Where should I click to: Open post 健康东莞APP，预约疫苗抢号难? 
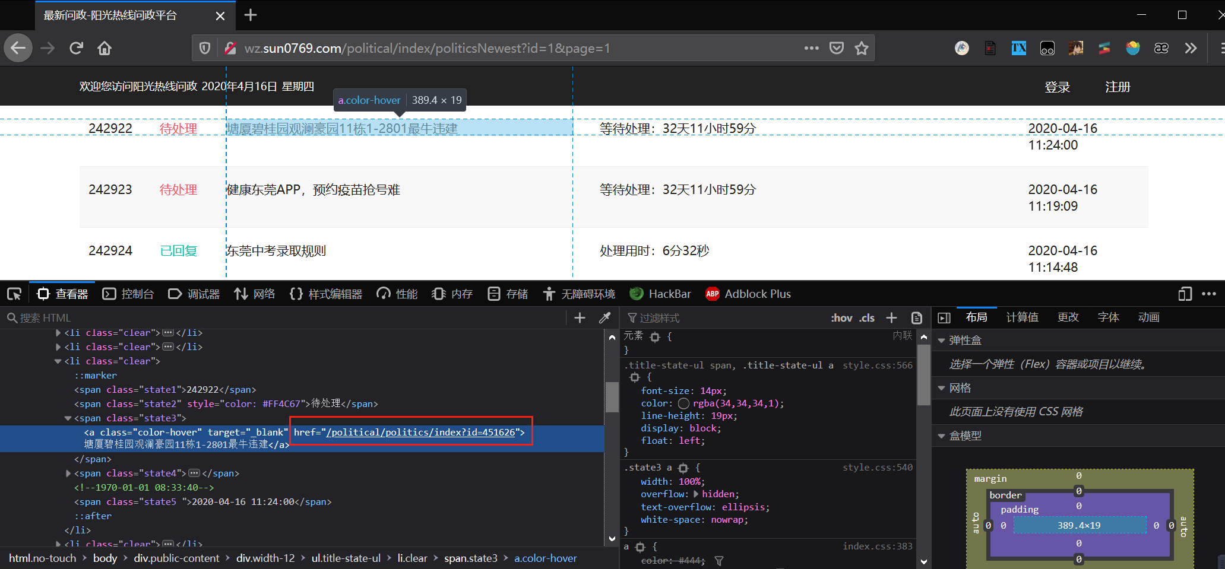coord(313,190)
